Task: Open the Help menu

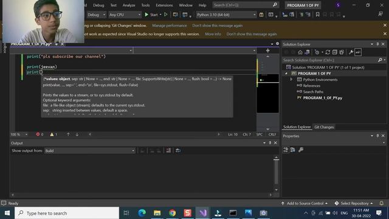Action: pyautogui.click(x=202, y=5)
